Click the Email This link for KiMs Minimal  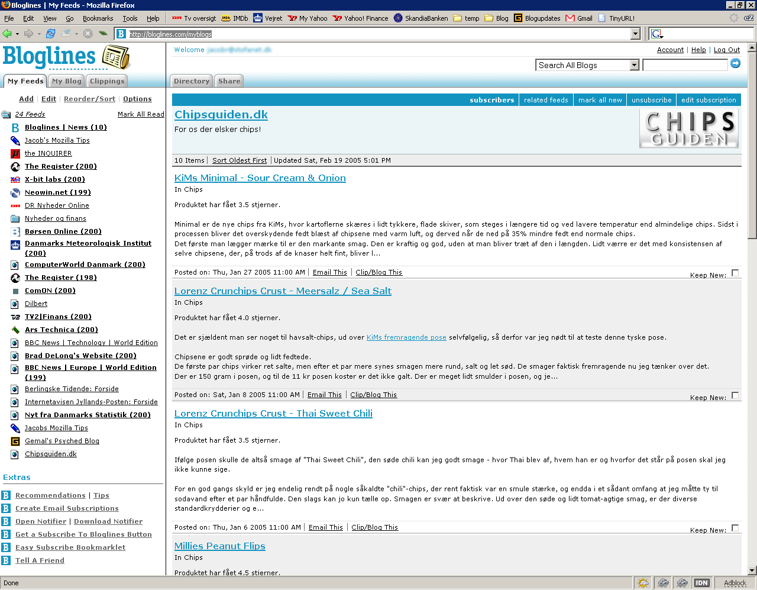(x=330, y=272)
